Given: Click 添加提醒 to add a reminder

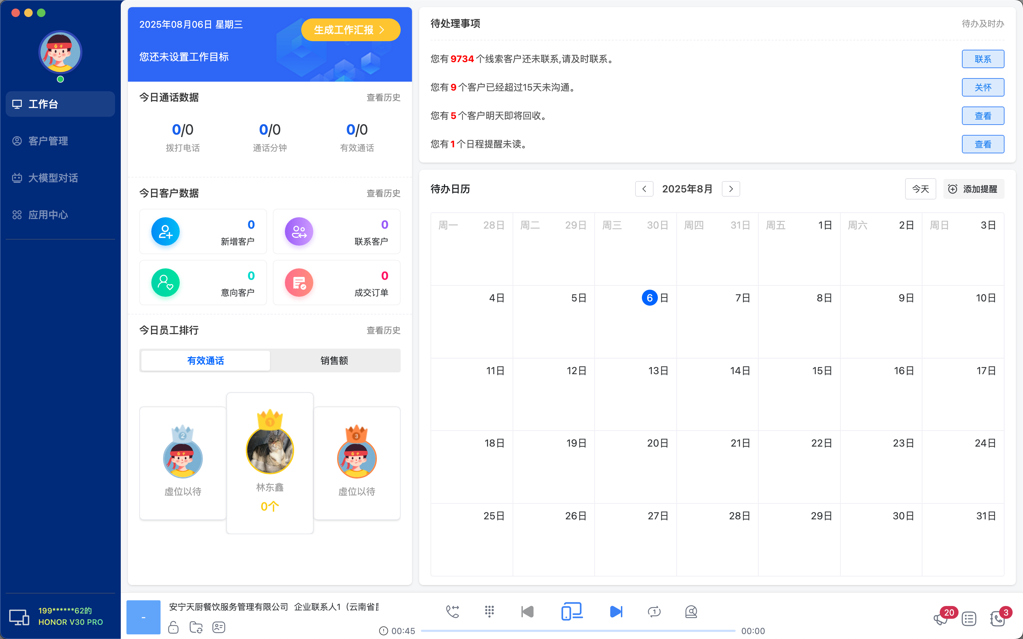Looking at the screenshot, I should (974, 189).
